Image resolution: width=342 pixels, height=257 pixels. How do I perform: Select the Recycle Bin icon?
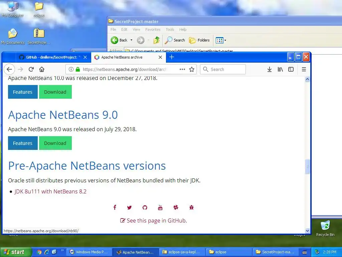[325, 228]
